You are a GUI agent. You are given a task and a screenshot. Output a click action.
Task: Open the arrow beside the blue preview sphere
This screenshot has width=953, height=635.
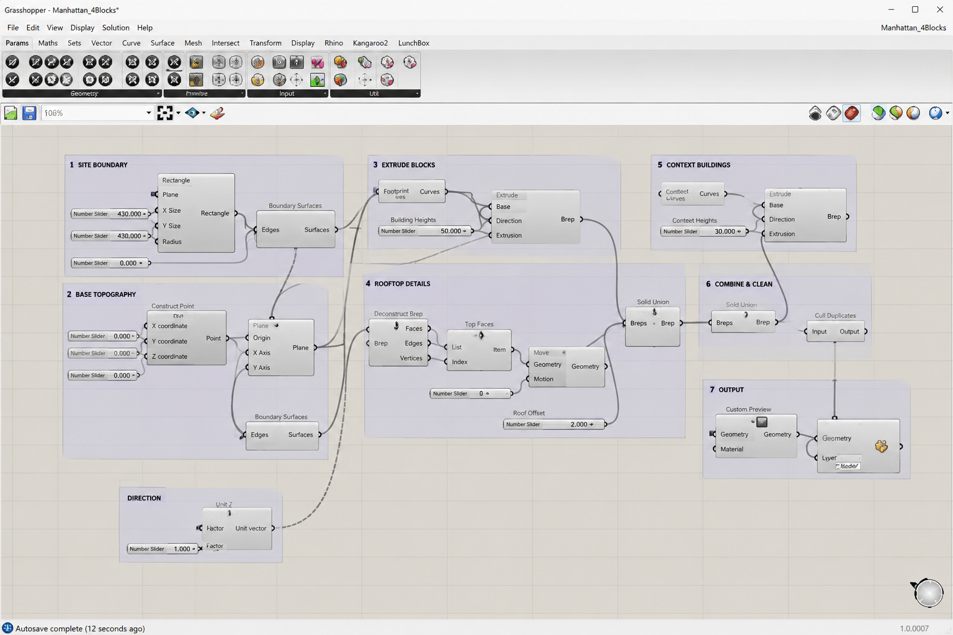pos(947,113)
